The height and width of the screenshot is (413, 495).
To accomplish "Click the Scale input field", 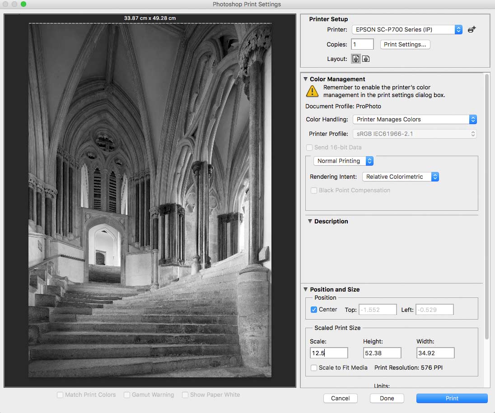I will pos(329,353).
